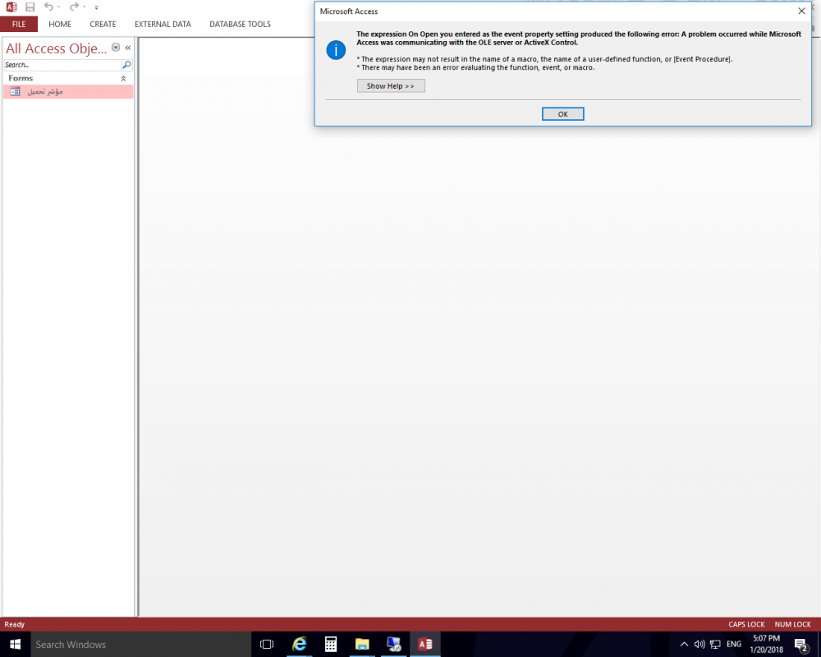Open the EXTERNAL DATA ribbon tab
The height and width of the screenshot is (657, 821).
[x=163, y=24]
